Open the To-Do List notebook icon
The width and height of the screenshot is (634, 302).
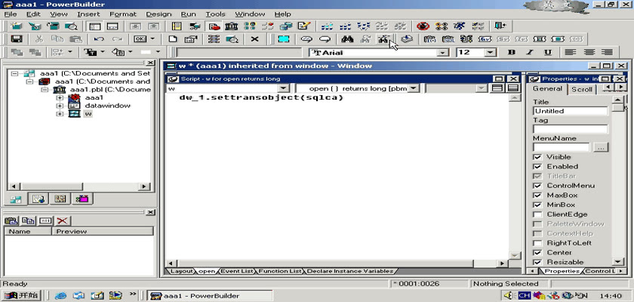[177, 26]
